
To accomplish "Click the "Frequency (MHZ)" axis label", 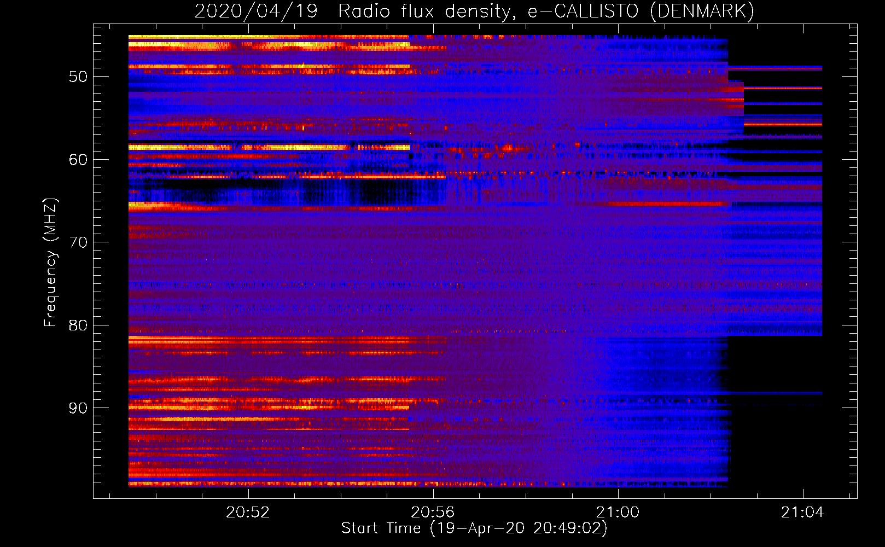I will tap(50, 263).
